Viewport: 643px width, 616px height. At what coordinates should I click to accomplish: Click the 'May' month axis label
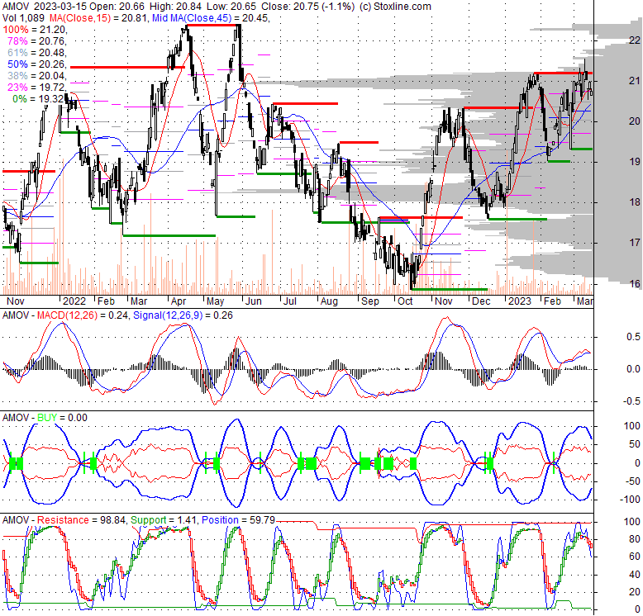(215, 301)
